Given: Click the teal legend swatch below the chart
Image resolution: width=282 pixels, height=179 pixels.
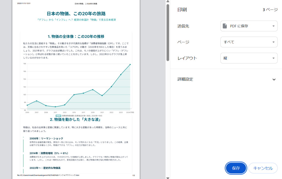Looking at the screenshot, I should pos(58,116).
